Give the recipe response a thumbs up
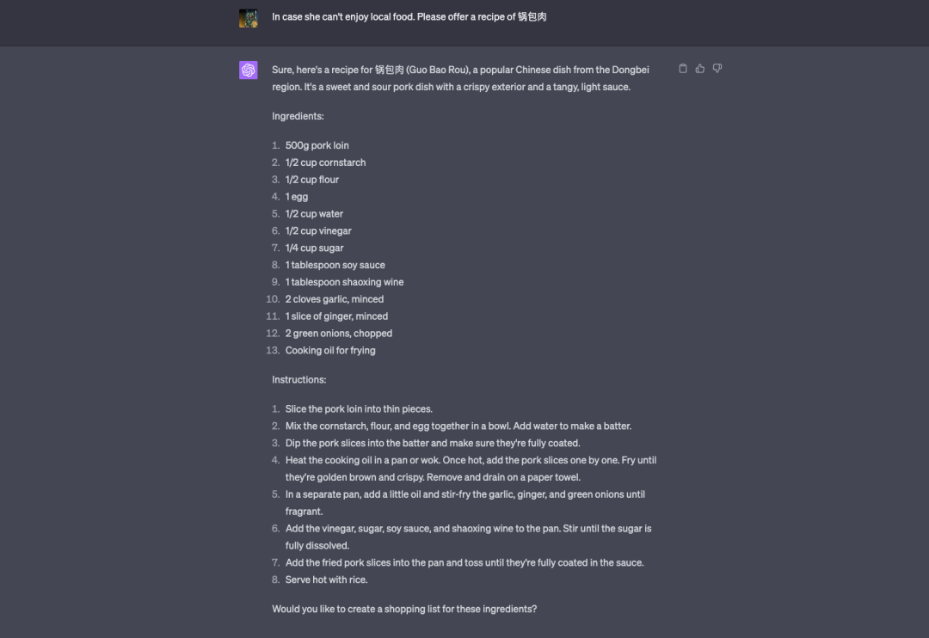The image size is (929, 638). pos(700,69)
